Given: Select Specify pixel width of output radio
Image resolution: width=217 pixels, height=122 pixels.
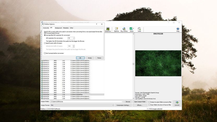Looking at the screenshot, I should (x=45, y=43).
